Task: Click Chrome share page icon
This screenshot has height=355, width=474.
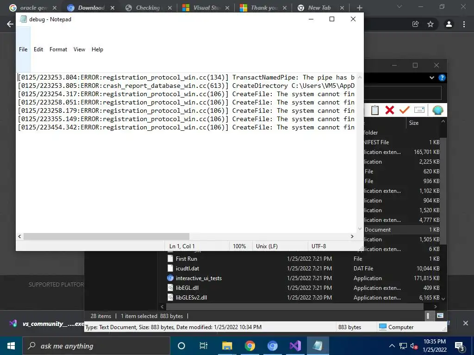Action: 416,24
